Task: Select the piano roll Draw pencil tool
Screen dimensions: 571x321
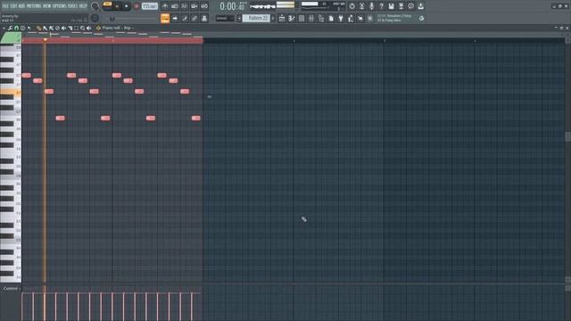Action: (39, 28)
